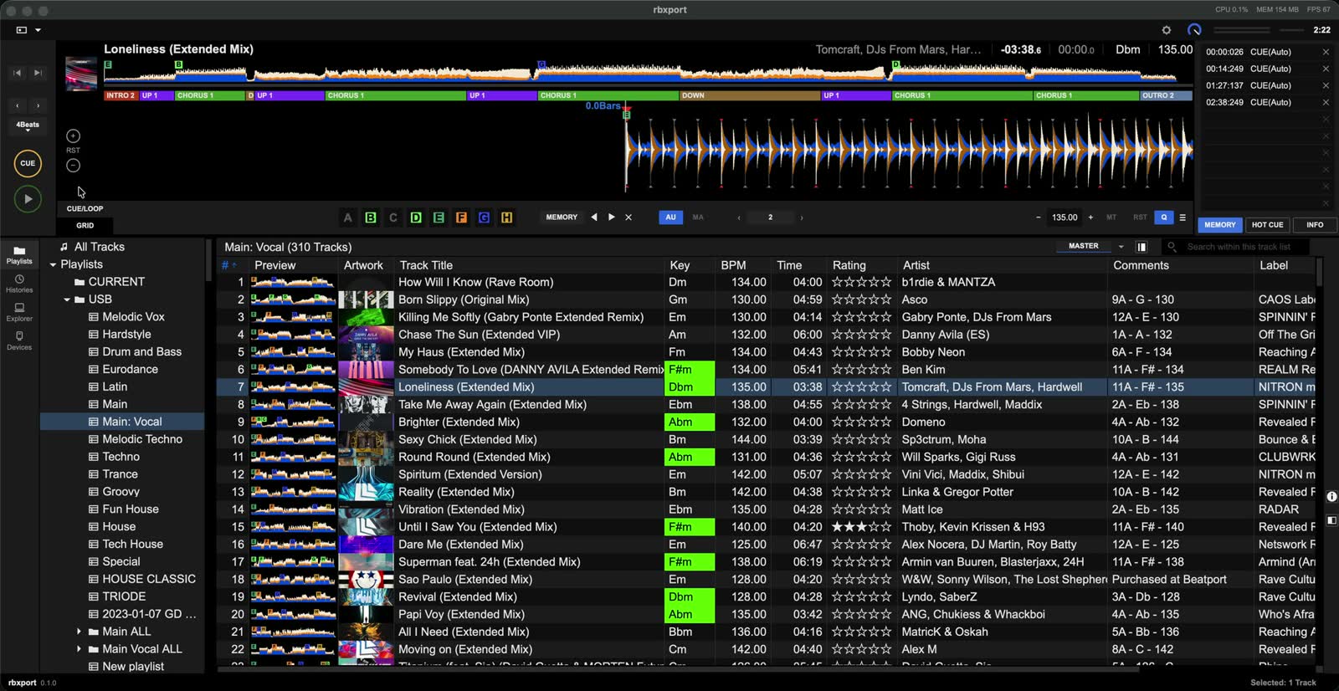Expand the Main ALL playlist folder
The height and width of the screenshot is (691, 1339).
tap(80, 632)
